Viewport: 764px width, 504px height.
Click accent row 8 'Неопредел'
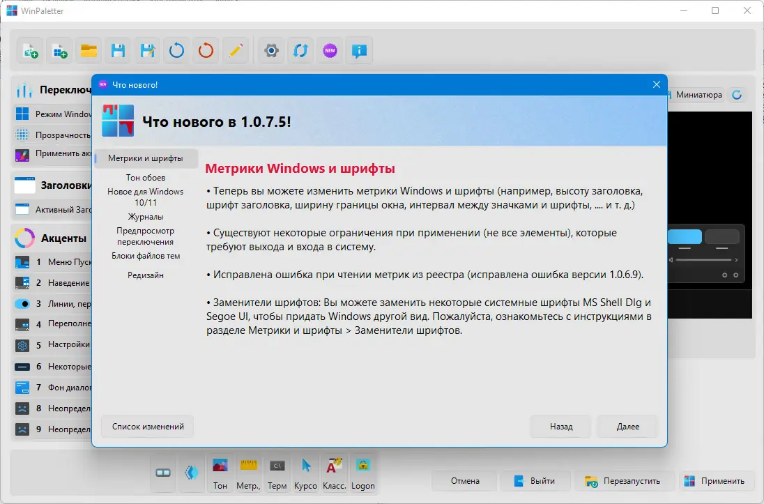(52, 408)
